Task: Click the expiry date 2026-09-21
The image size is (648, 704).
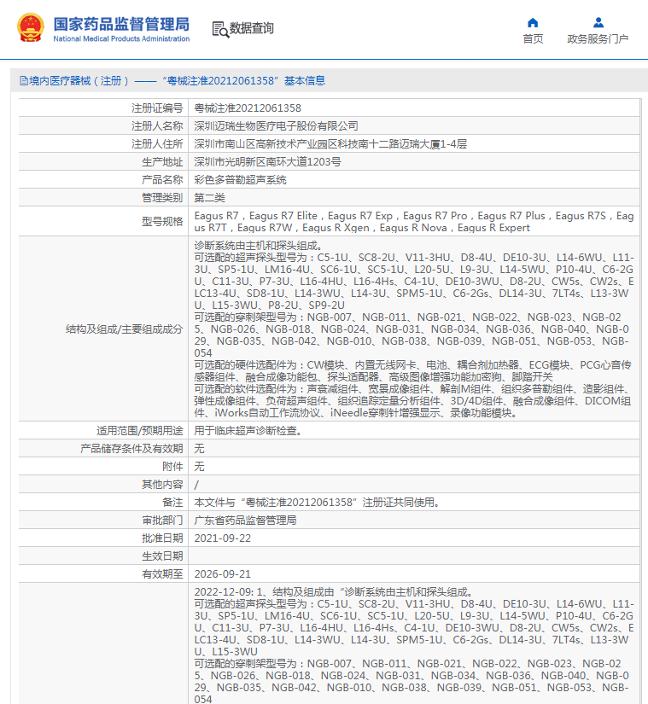Action: pyautogui.click(x=223, y=573)
